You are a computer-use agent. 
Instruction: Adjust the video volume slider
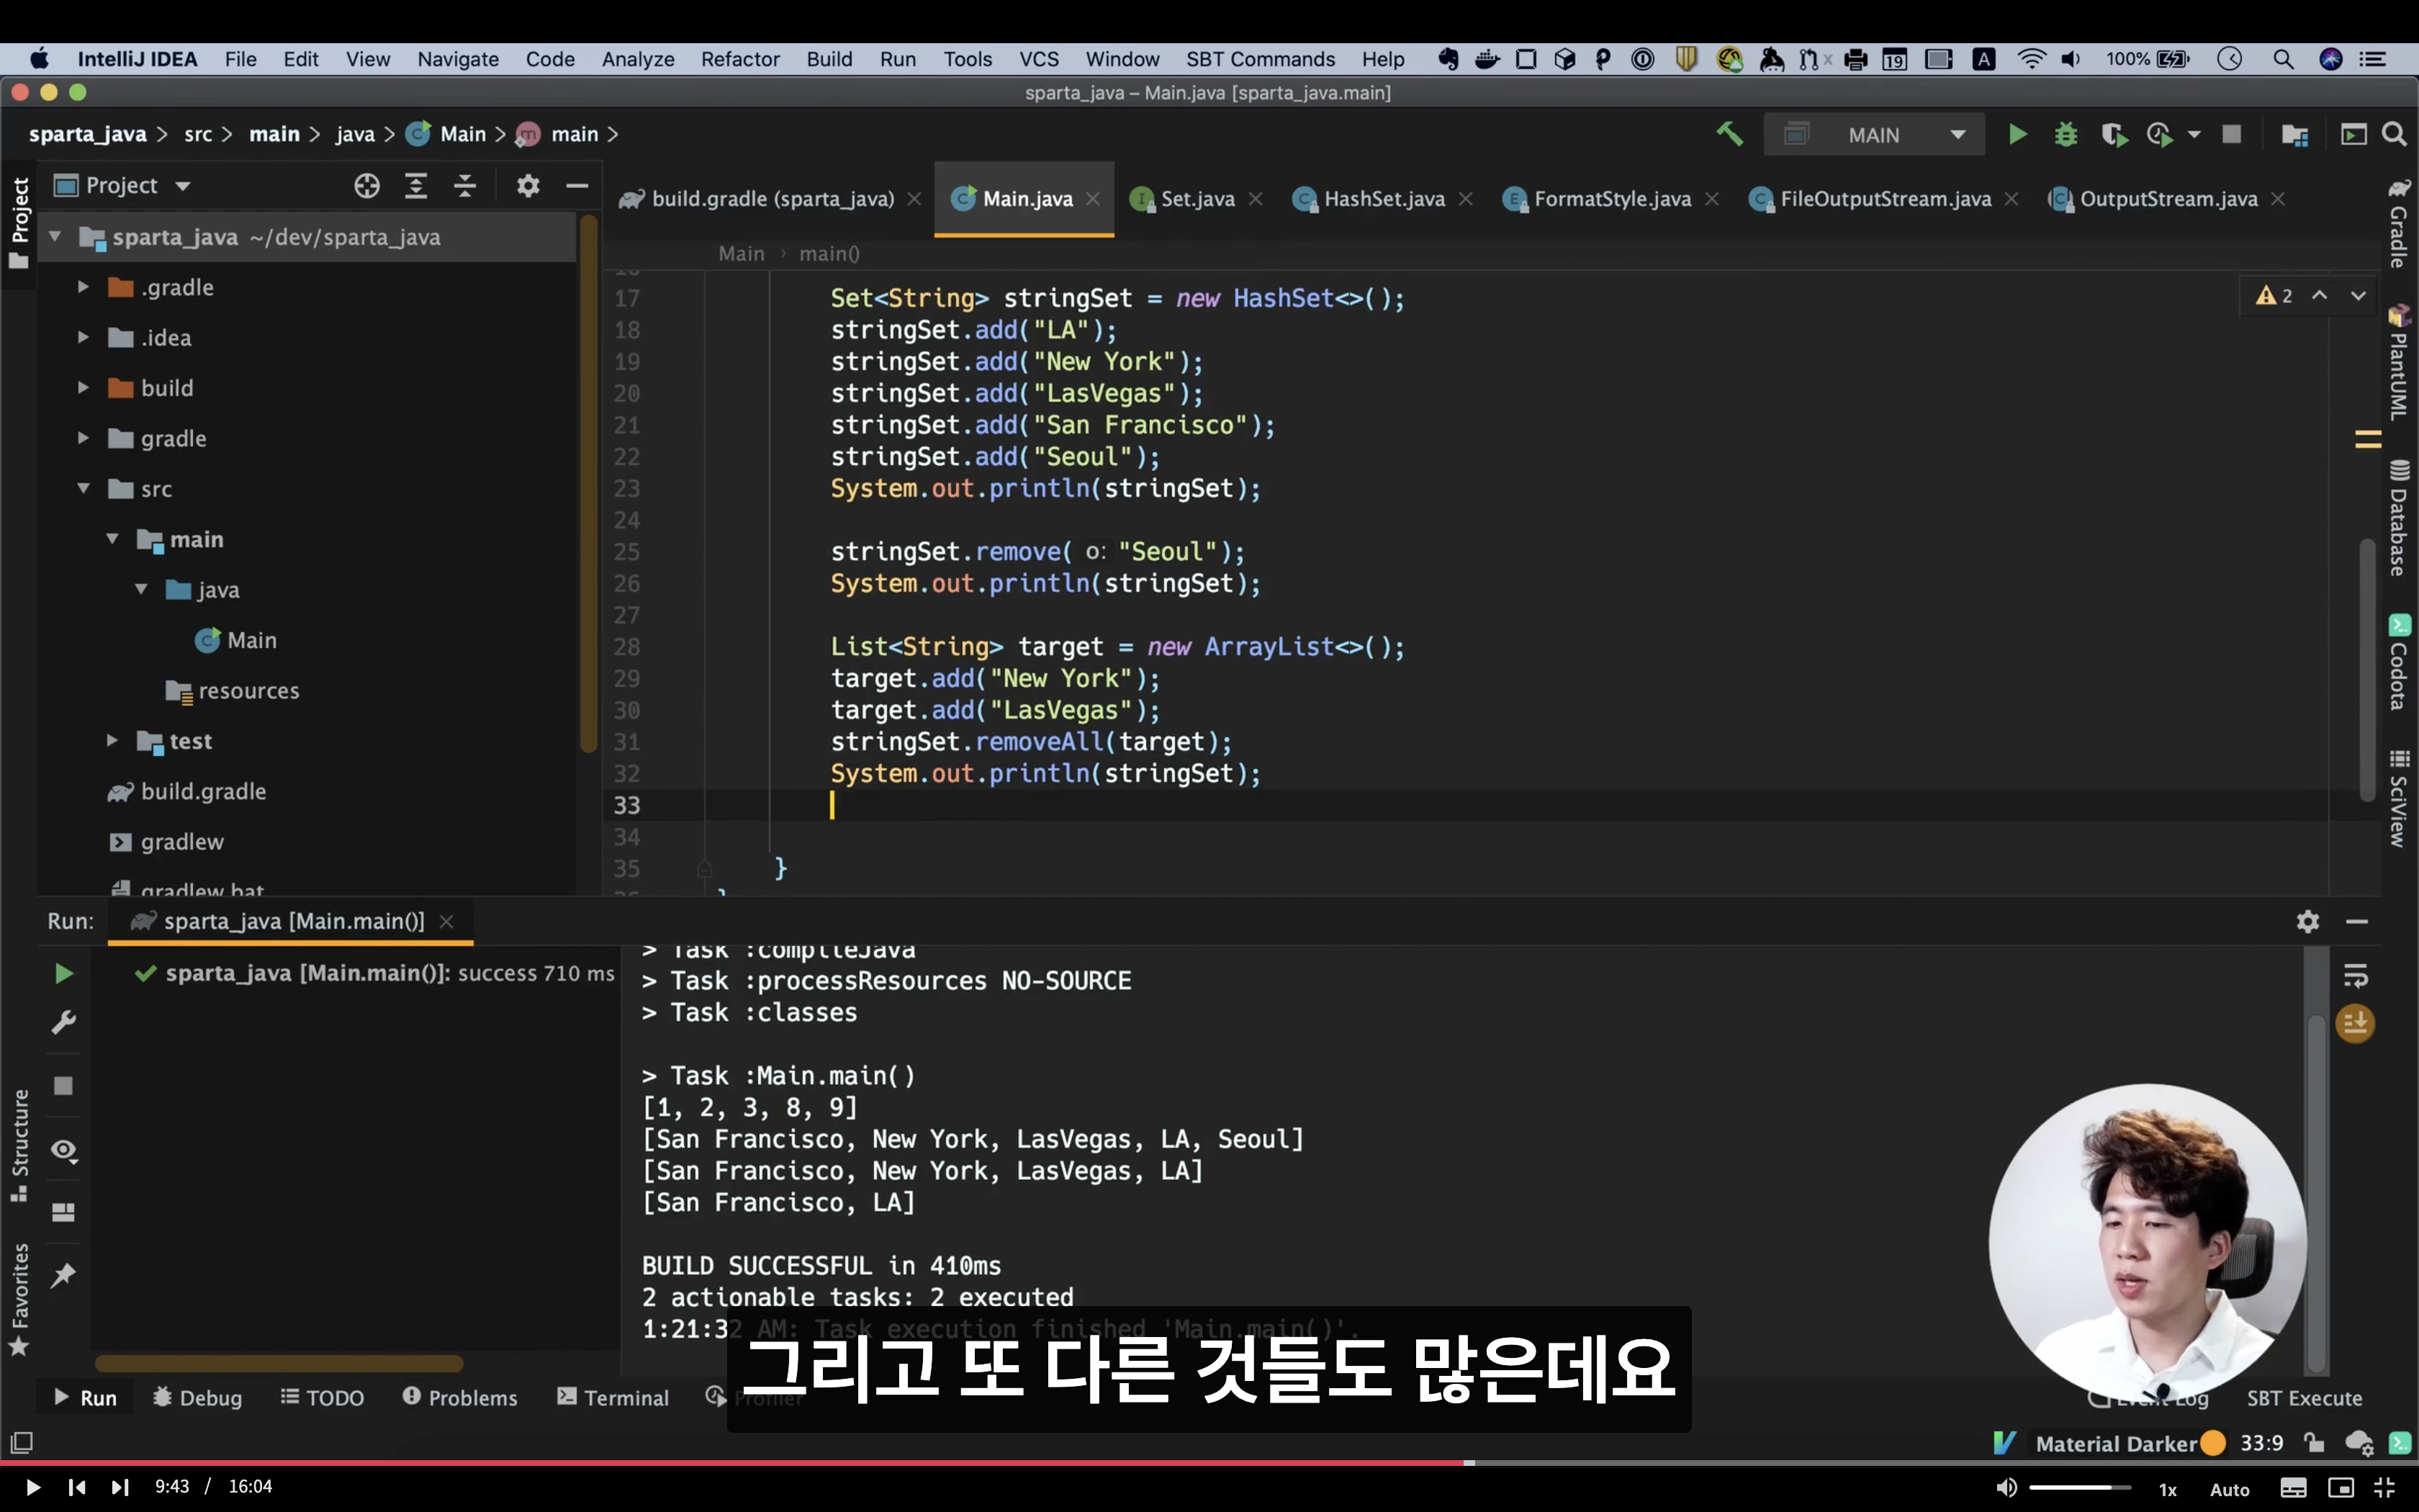pos(2080,1488)
